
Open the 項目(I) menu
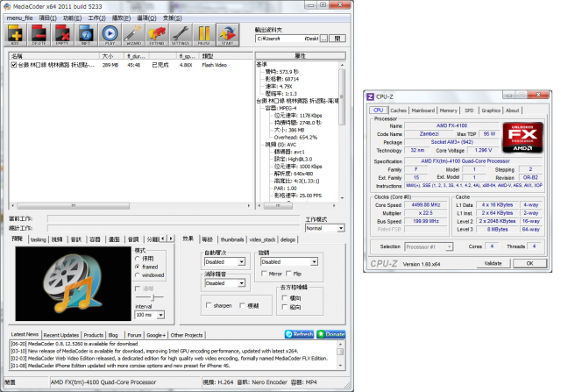(48, 18)
